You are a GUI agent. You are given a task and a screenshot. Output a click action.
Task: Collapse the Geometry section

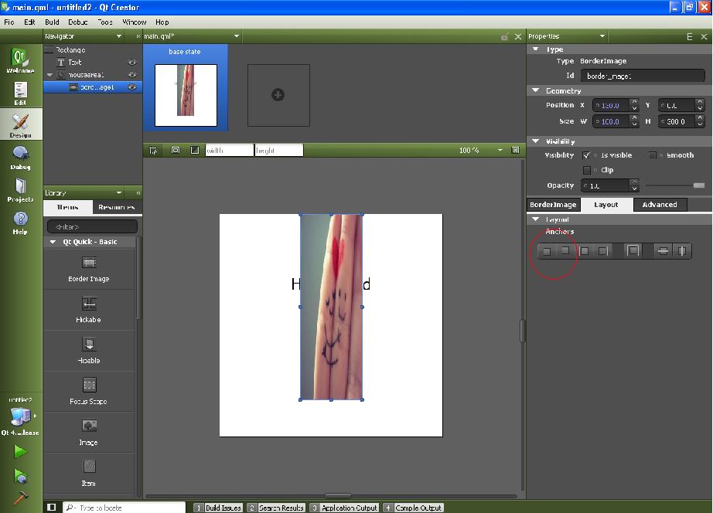pyautogui.click(x=536, y=90)
